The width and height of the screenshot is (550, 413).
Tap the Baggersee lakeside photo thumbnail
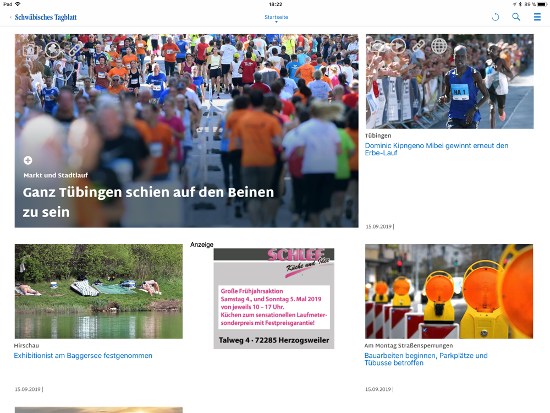(x=98, y=291)
